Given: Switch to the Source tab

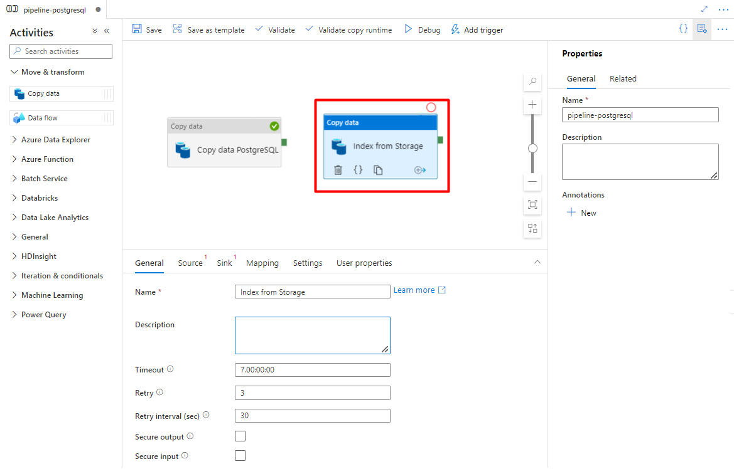Looking at the screenshot, I should [190, 263].
